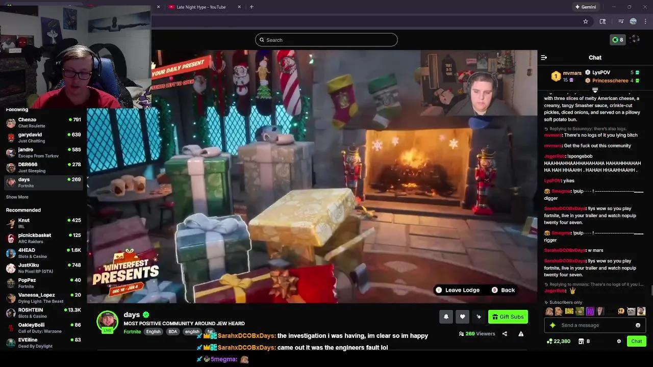Open the green 8 balance badge

617,40
